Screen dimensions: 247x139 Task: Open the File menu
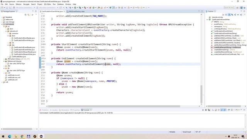coord(2,4)
